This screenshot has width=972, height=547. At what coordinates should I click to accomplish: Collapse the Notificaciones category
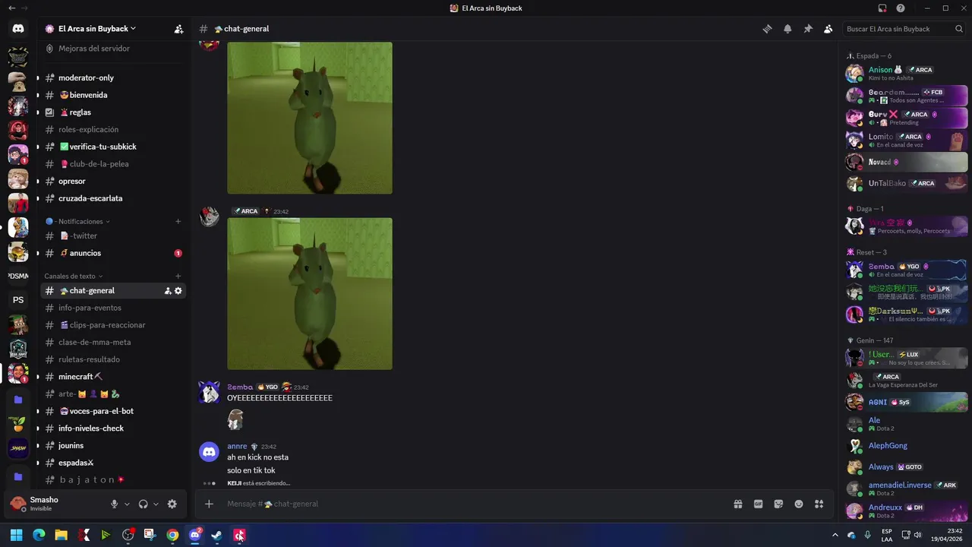(78, 222)
